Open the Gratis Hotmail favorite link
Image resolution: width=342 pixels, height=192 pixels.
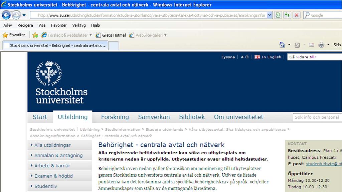click(x=111, y=35)
